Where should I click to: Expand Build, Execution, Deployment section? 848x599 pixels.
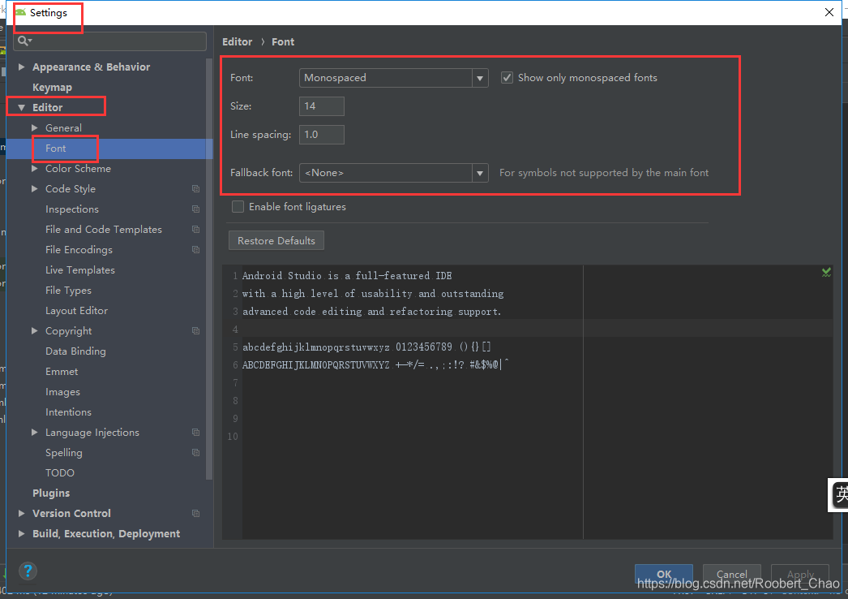click(22, 533)
